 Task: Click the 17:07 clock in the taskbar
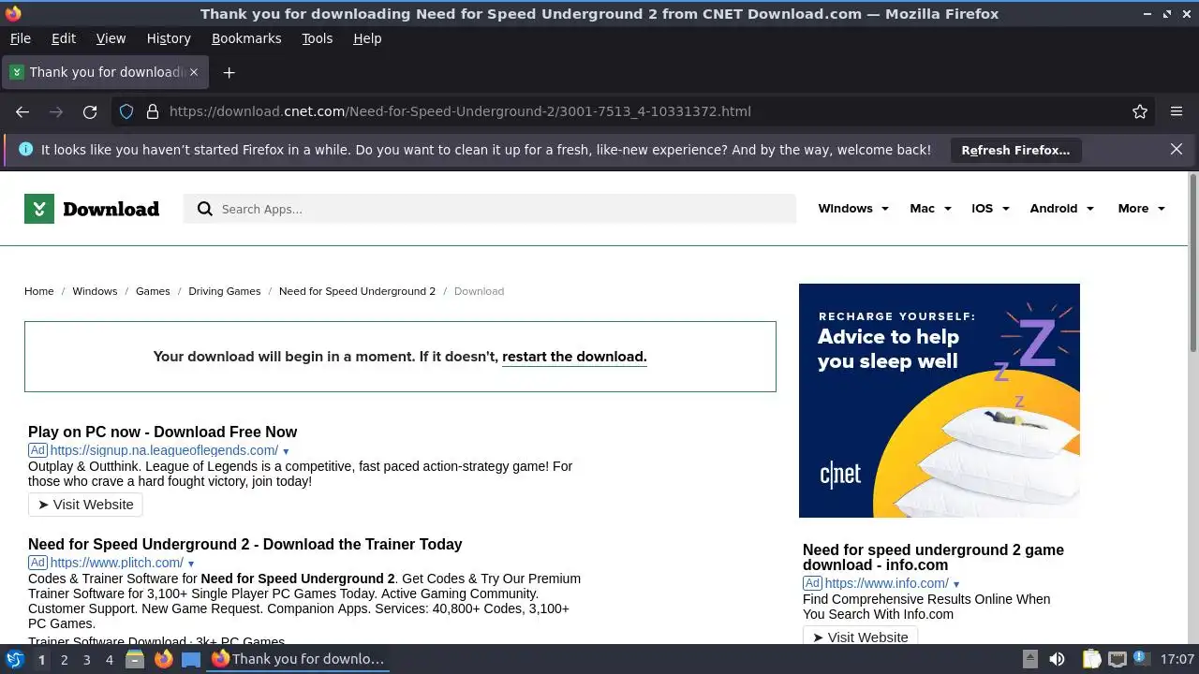[1177, 659]
